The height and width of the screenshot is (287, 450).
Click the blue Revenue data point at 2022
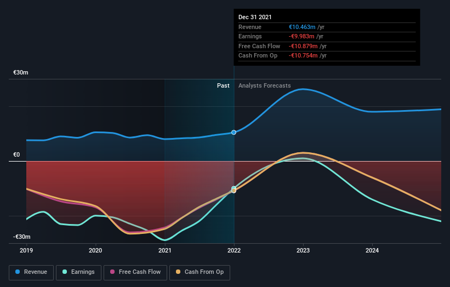click(x=233, y=132)
